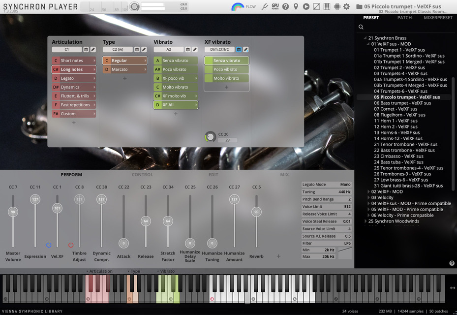
Task: Add a fader with plus beside Reverb
Action: 278,256
